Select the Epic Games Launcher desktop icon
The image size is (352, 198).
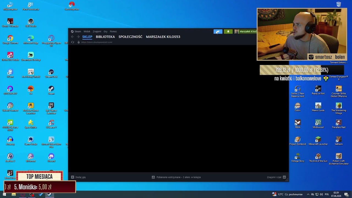[51, 109]
